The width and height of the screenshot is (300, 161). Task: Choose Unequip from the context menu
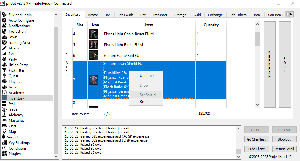click(x=147, y=76)
